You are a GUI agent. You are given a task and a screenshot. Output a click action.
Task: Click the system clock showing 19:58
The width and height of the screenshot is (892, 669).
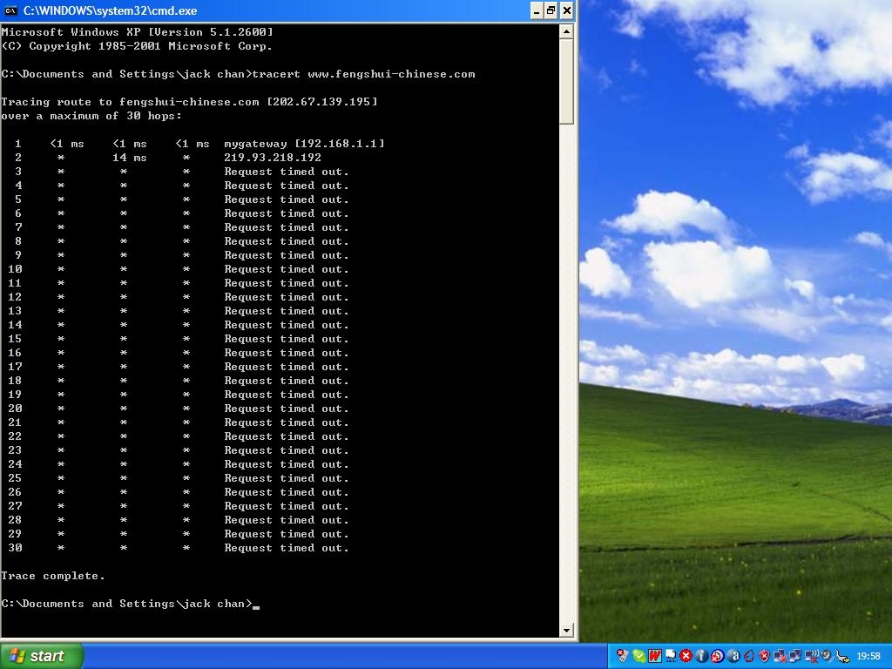tap(868, 656)
